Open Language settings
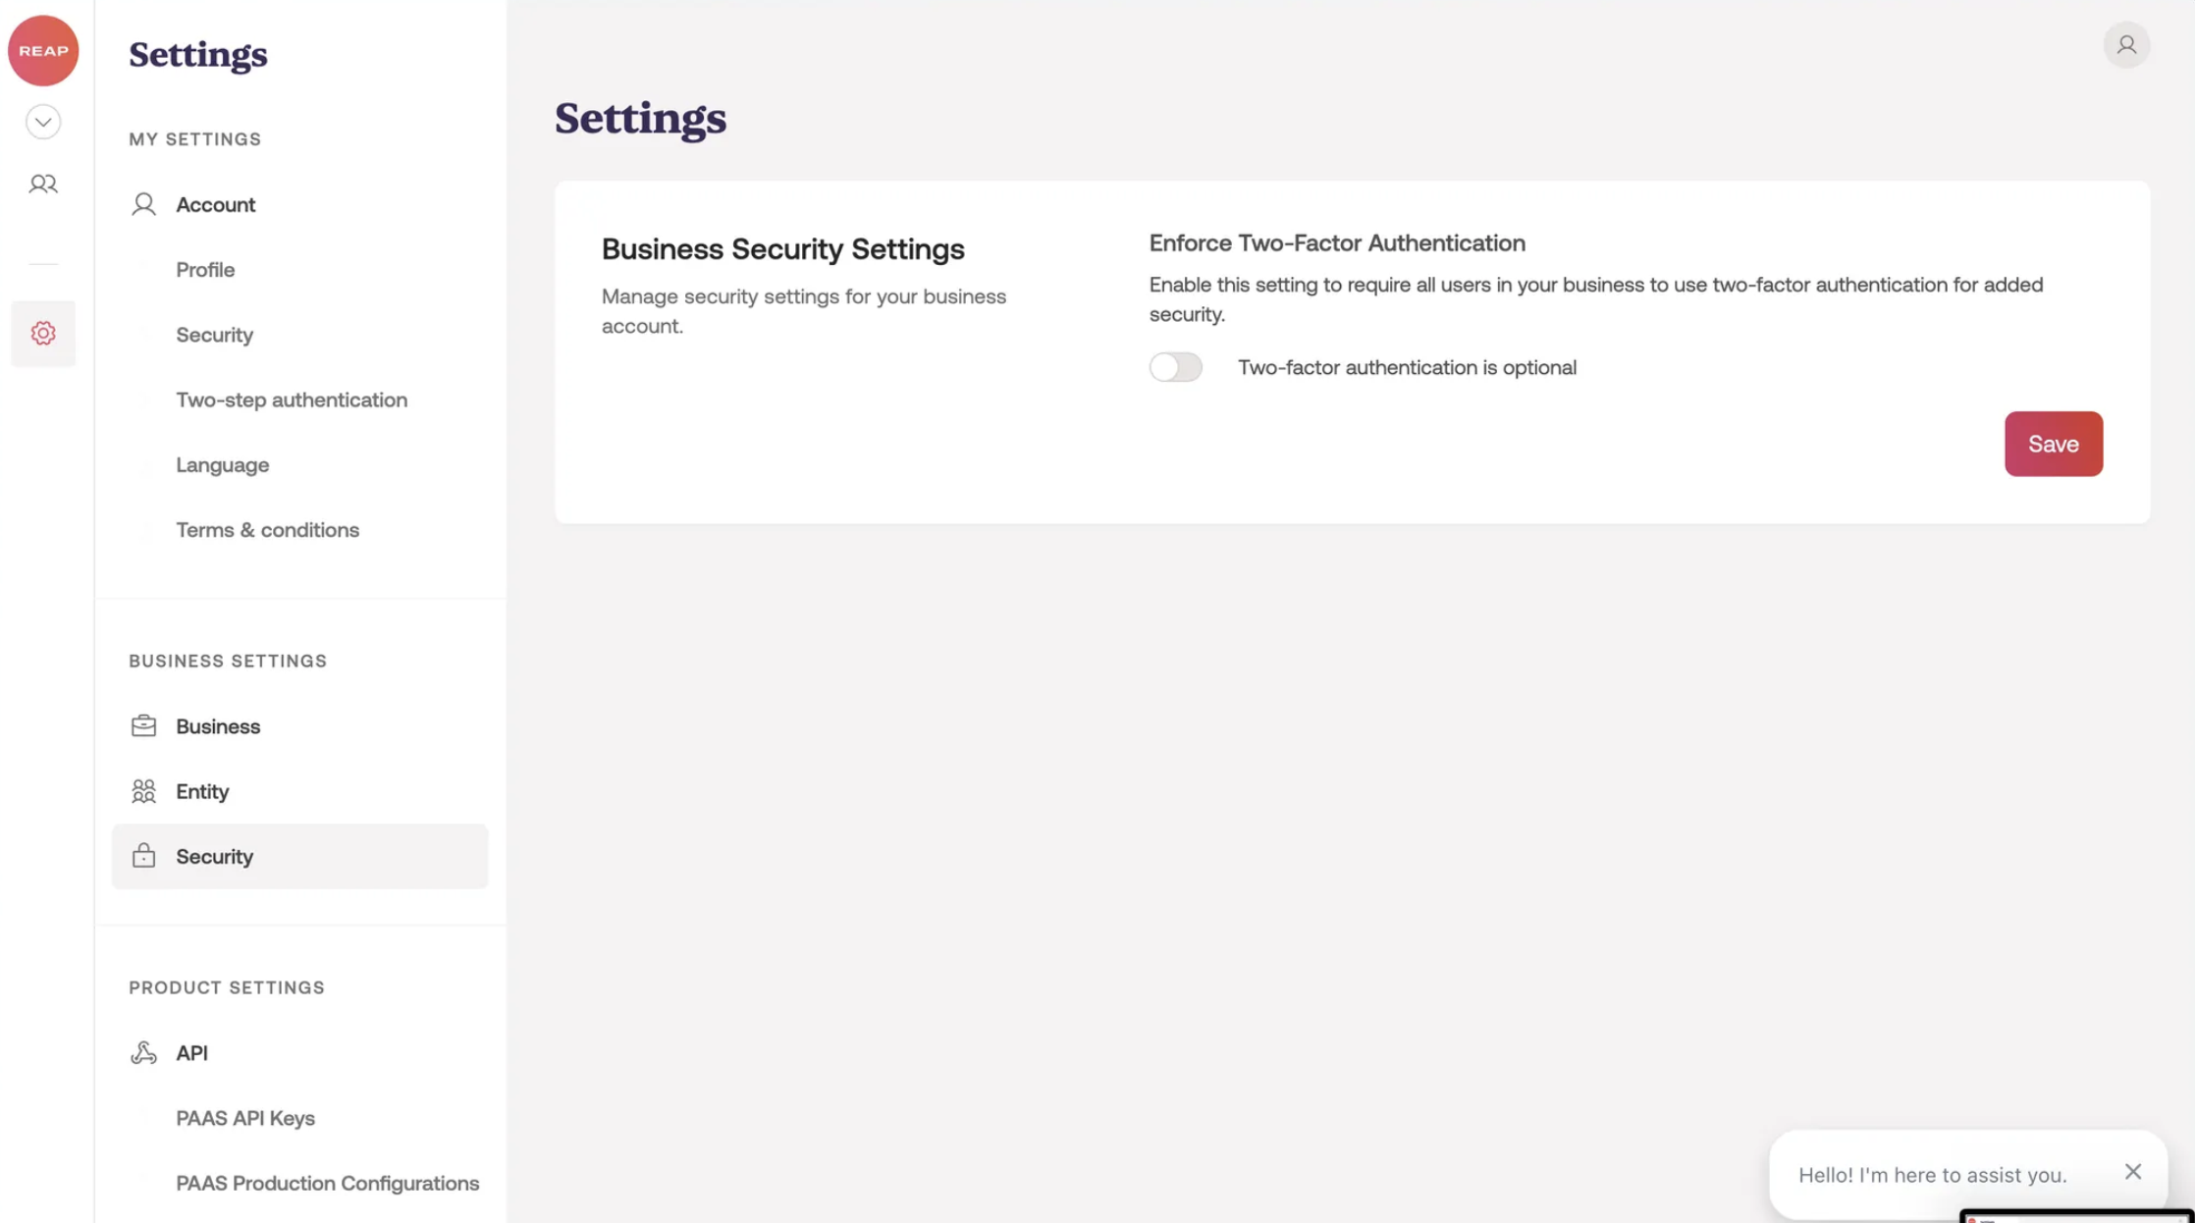2195x1223 pixels. pyautogui.click(x=223, y=465)
